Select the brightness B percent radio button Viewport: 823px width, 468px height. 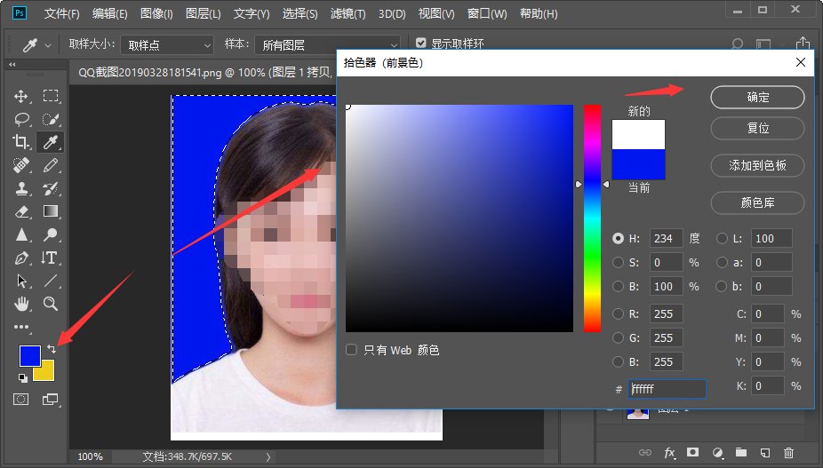tap(618, 286)
